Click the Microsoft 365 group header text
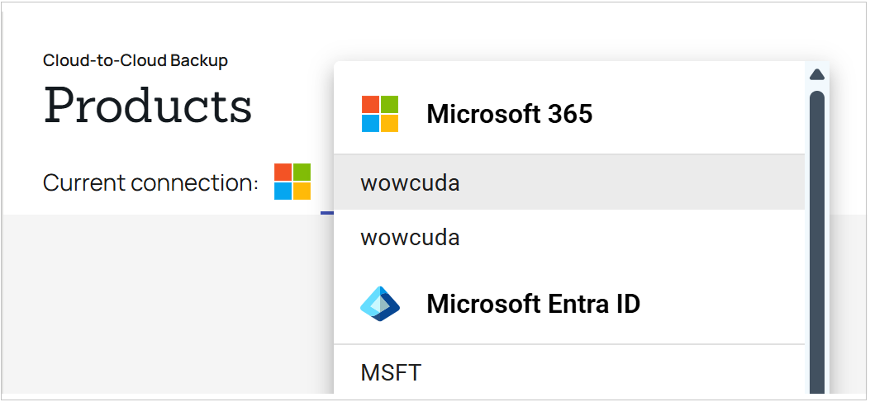 click(509, 114)
